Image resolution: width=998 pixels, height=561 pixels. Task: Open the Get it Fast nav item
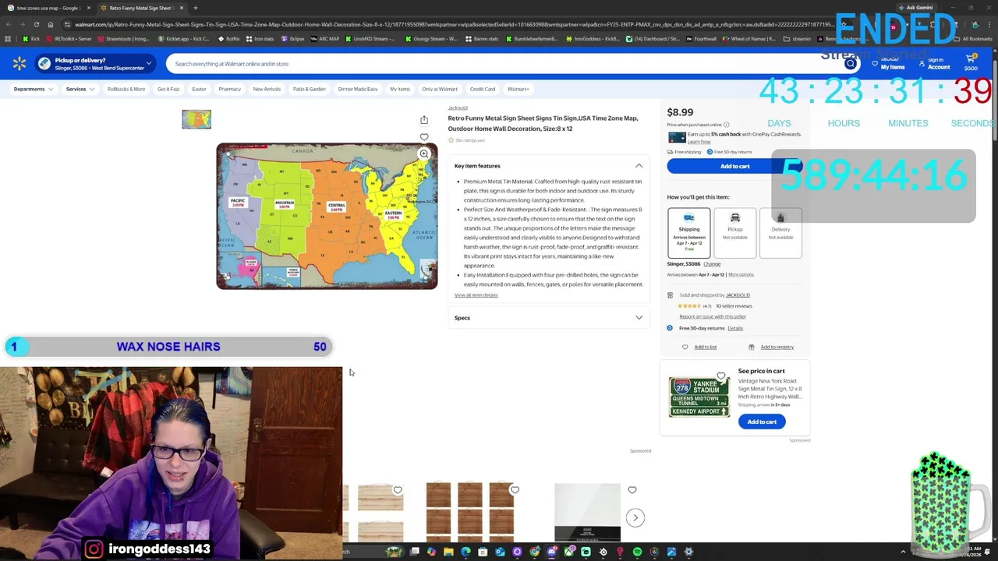pyautogui.click(x=168, y=89)
